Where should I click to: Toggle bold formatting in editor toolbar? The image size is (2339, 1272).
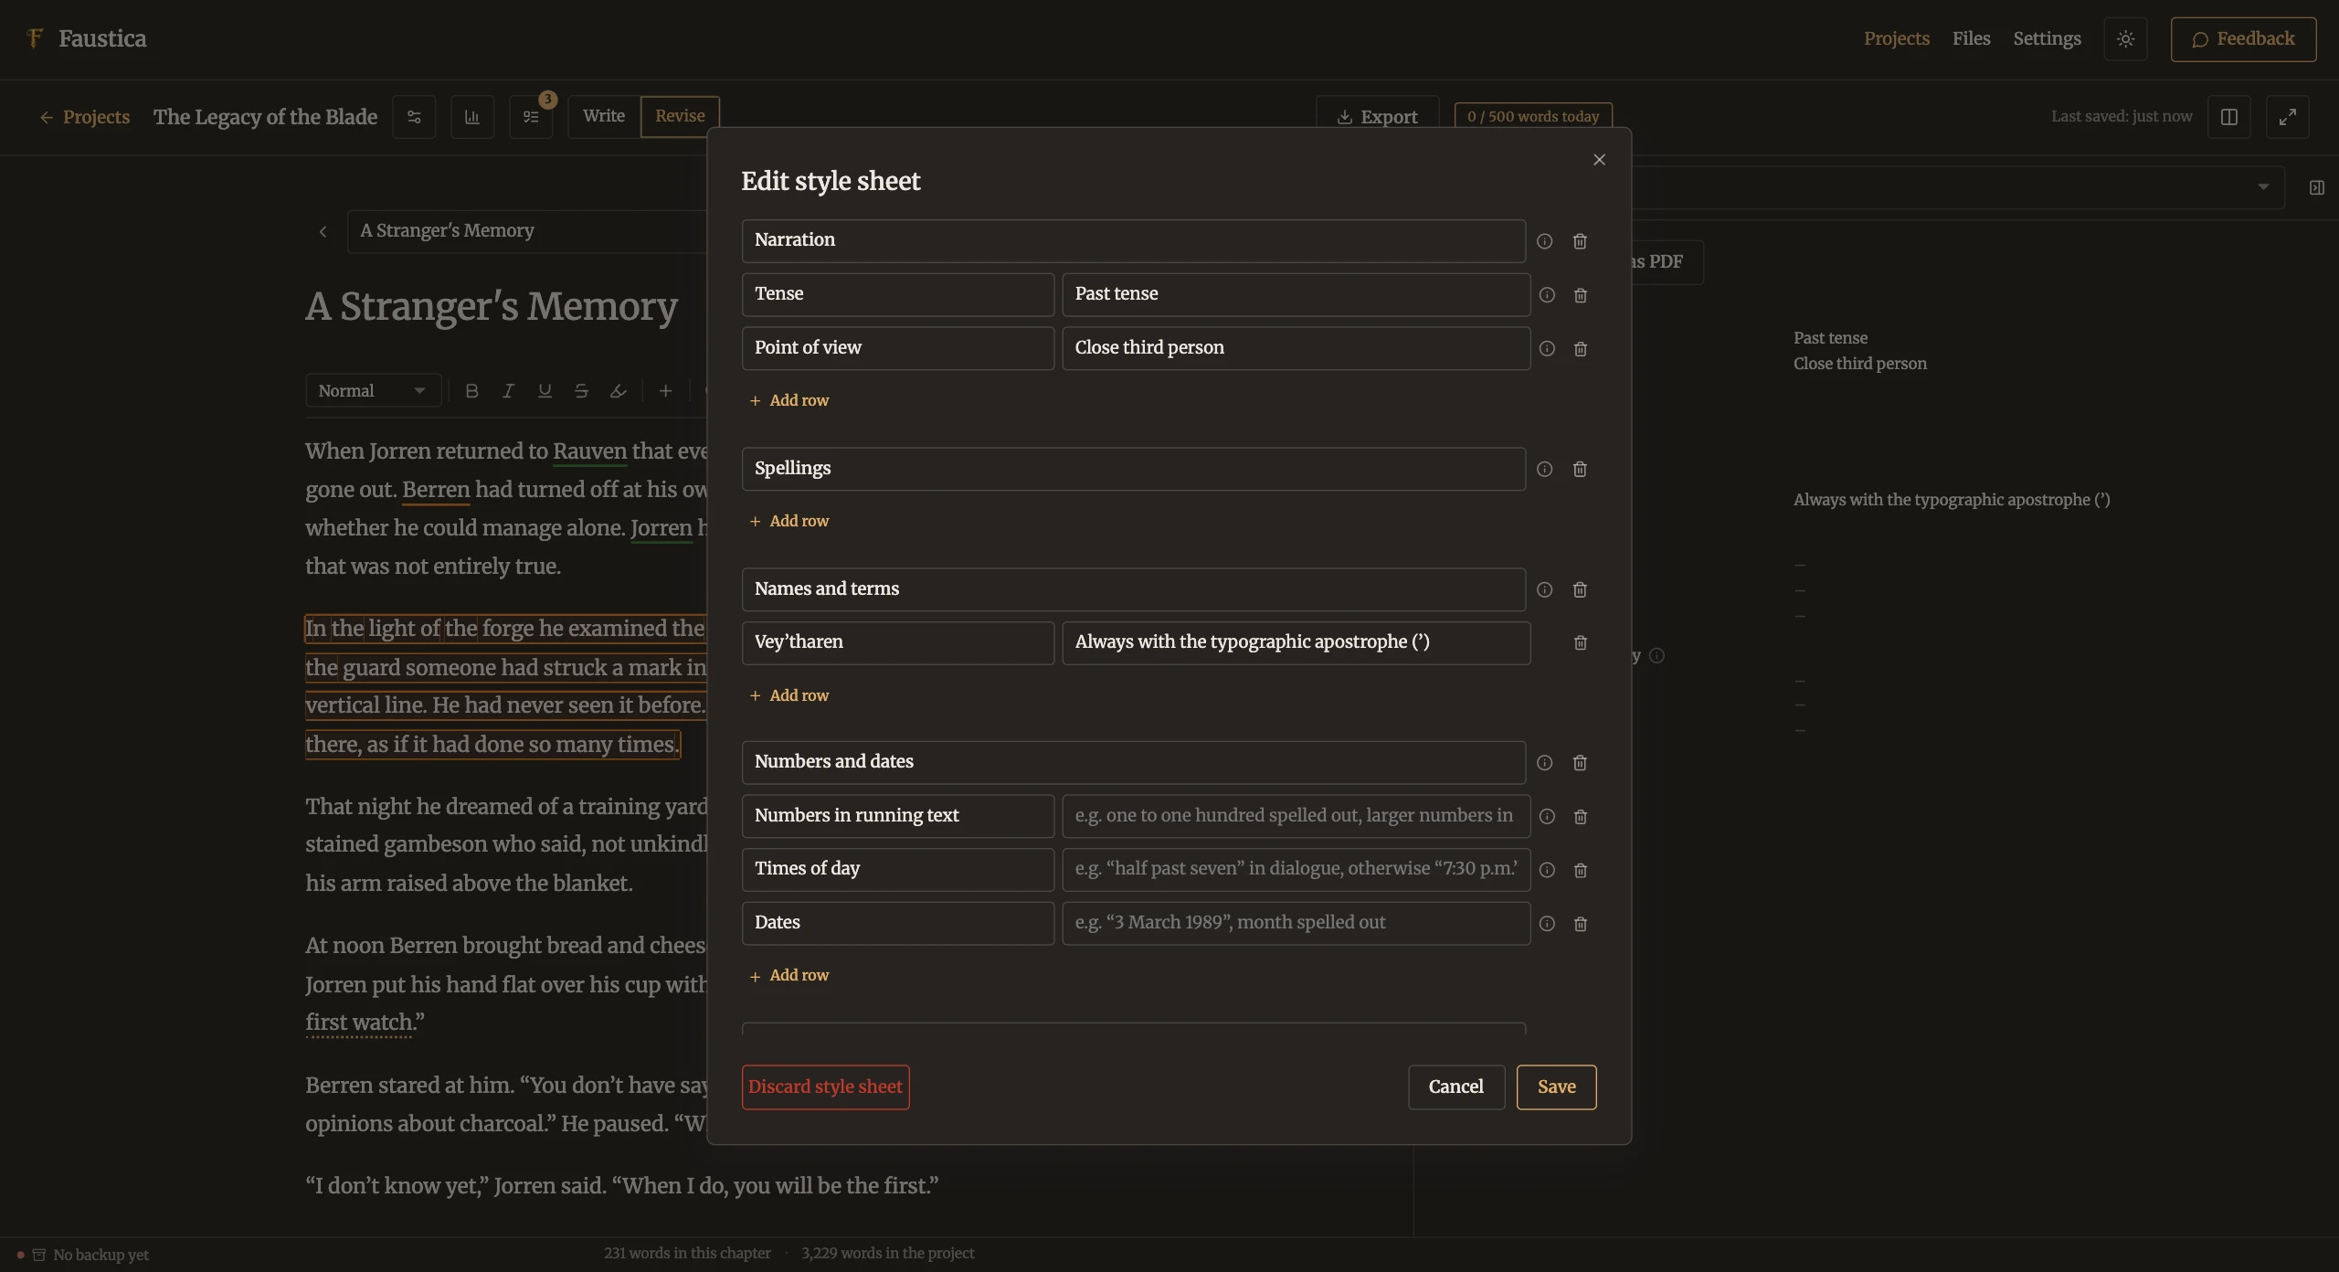(x=471, y=391)
